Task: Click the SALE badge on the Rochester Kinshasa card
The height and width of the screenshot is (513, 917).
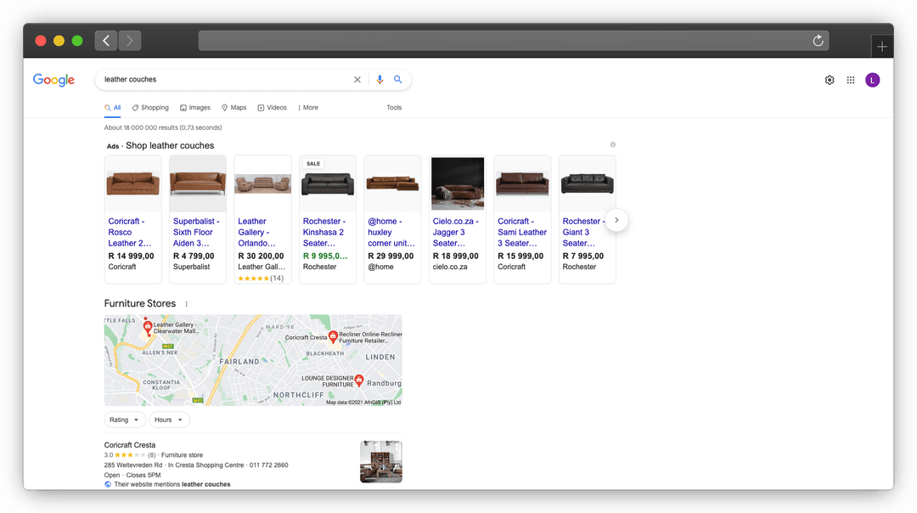Action: click(313, 164)
